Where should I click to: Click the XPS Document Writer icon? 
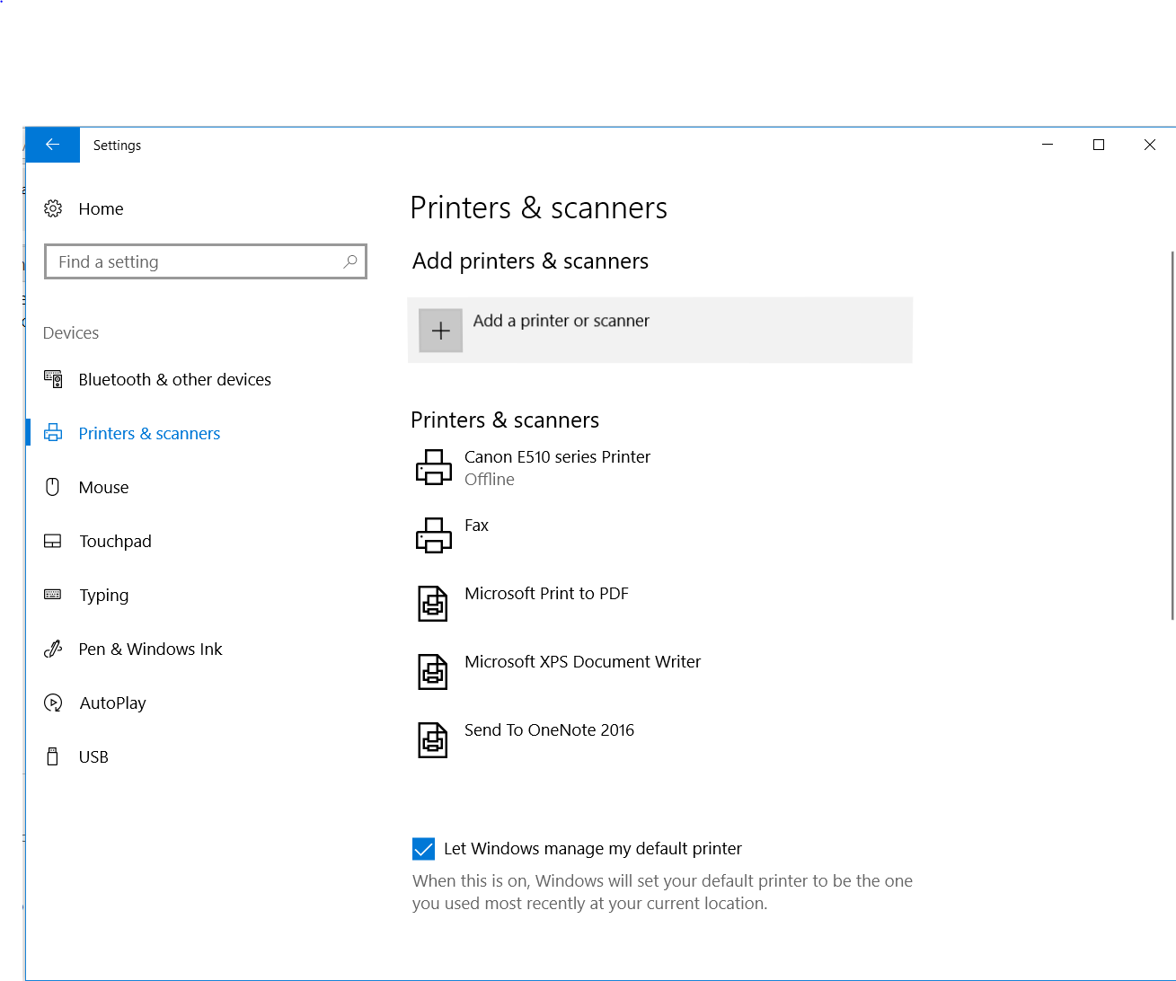433,672
